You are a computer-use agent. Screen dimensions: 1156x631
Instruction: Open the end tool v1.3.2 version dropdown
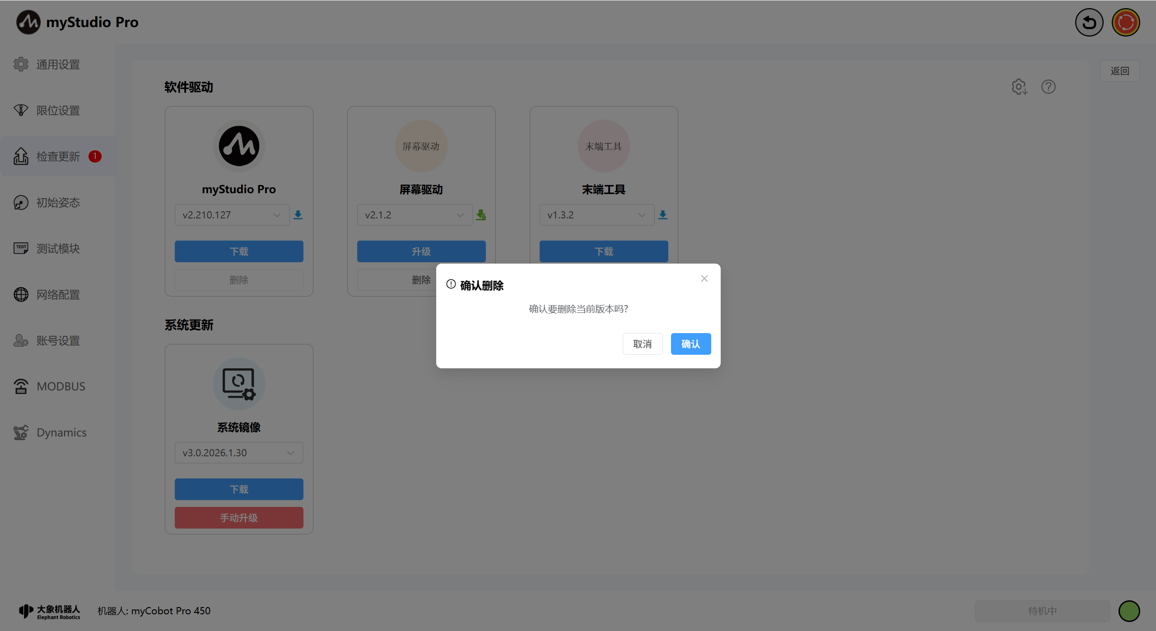597,215
